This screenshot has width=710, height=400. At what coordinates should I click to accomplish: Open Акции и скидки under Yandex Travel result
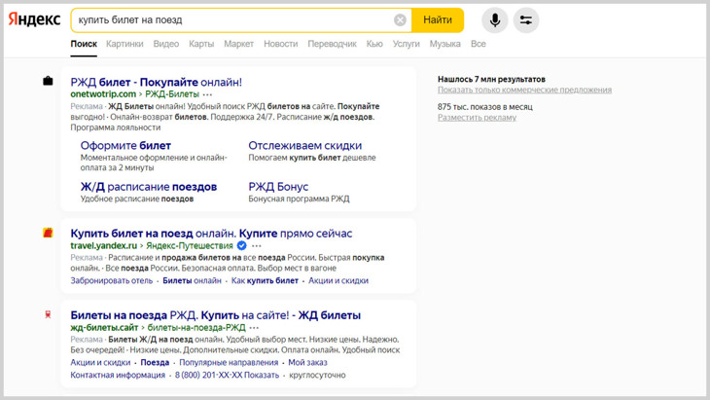tap(338, 280)
